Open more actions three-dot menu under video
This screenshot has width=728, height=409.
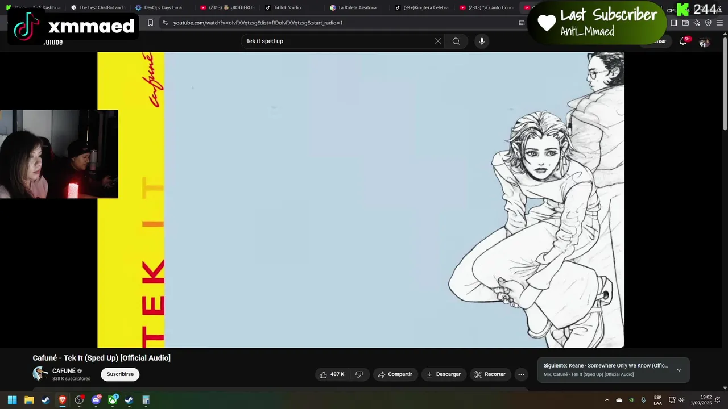[x=521, y=374]
